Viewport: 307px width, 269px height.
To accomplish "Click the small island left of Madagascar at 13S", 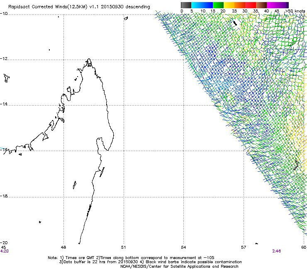I will [6, 78].
